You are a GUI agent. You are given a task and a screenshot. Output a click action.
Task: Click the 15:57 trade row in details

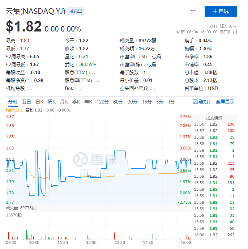point(214,131)
